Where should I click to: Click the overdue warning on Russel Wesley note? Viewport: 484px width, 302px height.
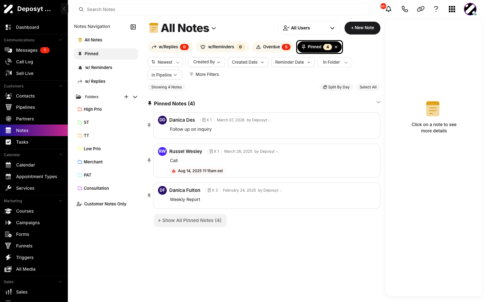[197, 171]
